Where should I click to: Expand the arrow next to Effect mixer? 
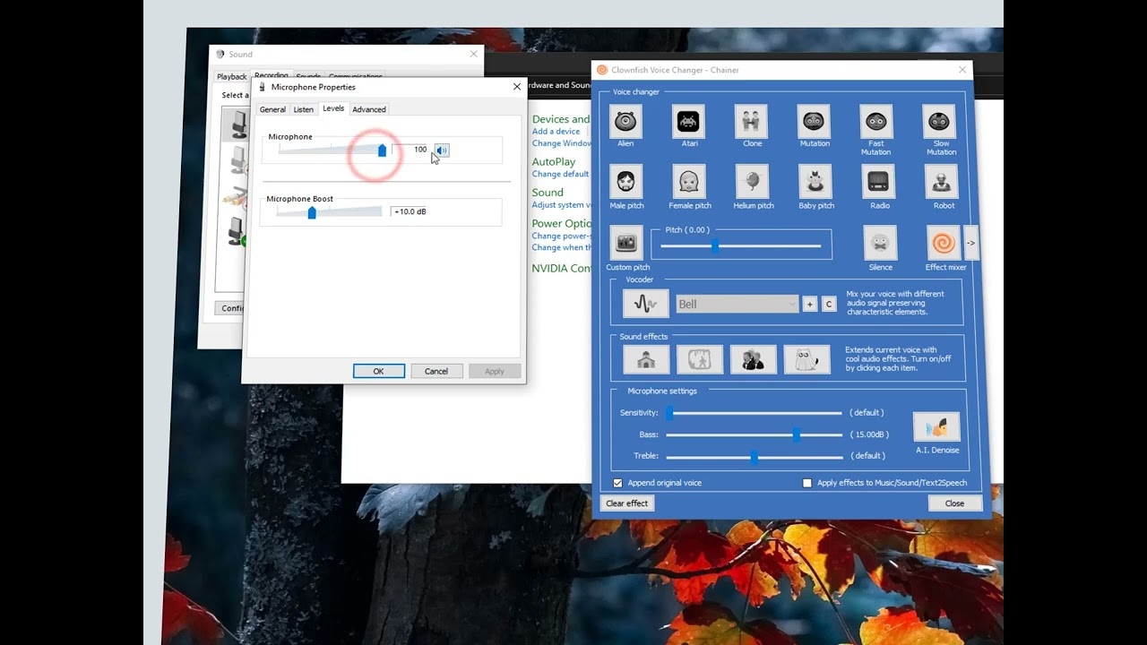pos(970,243)
